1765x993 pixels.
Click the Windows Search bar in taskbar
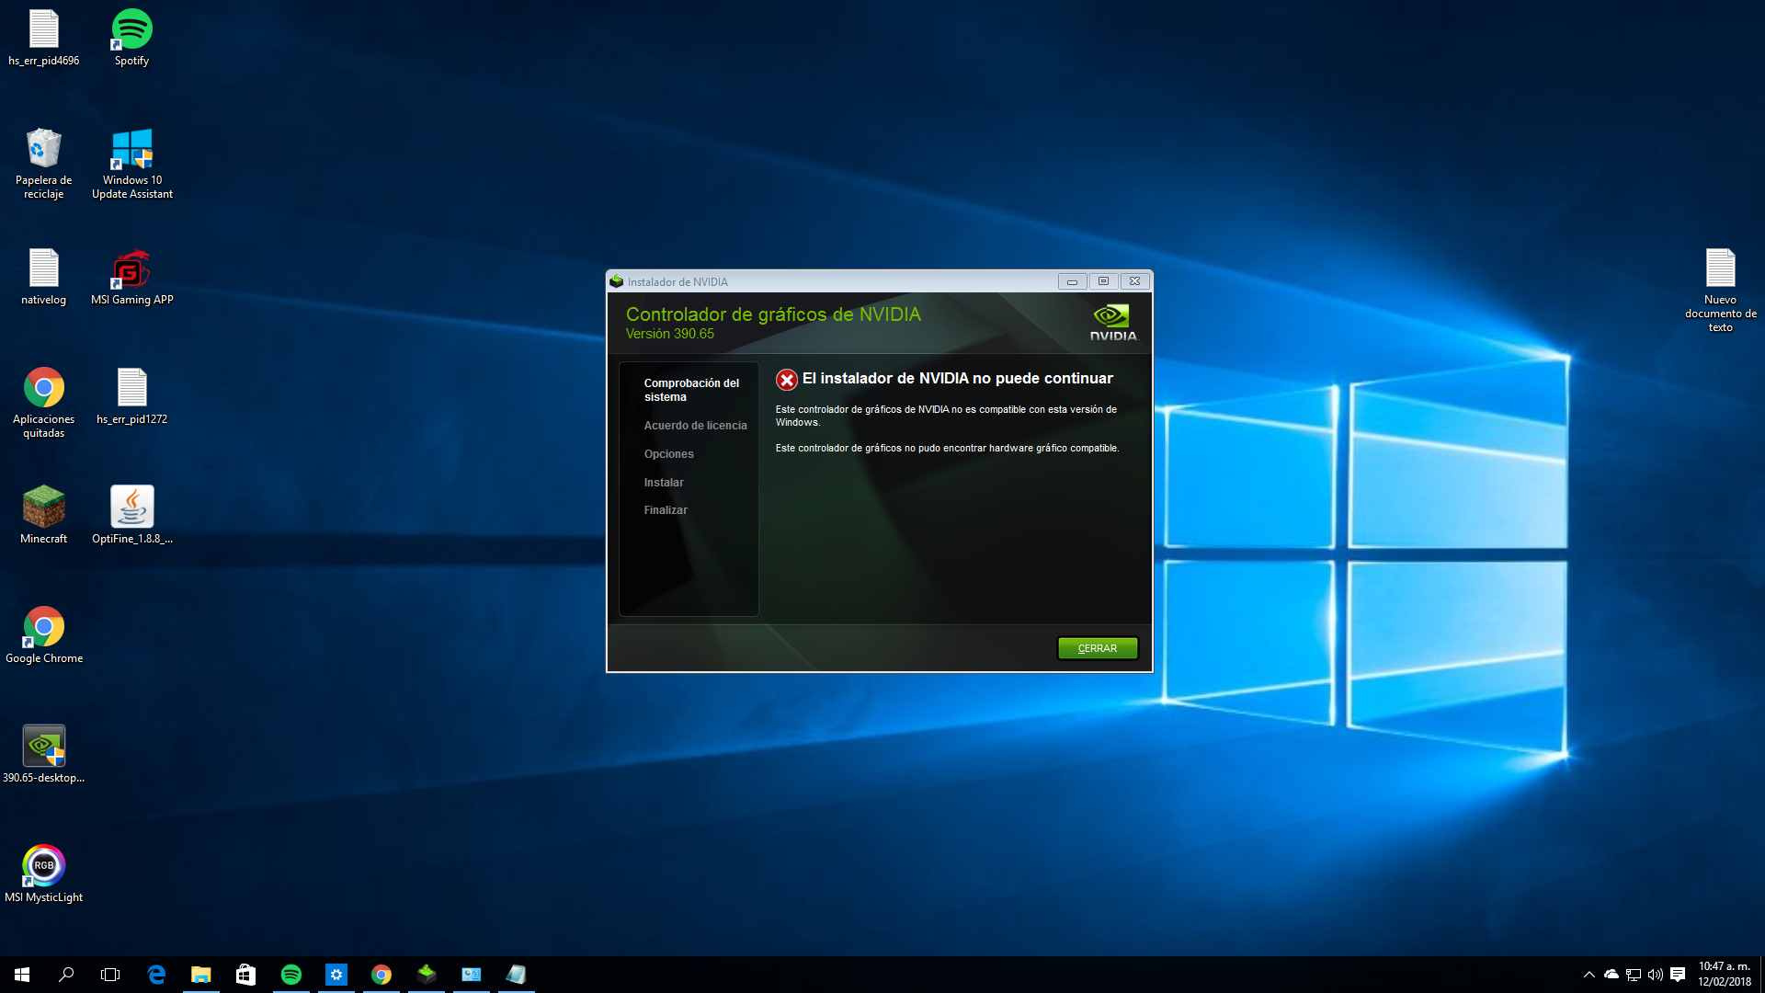(x=65, y=974)
